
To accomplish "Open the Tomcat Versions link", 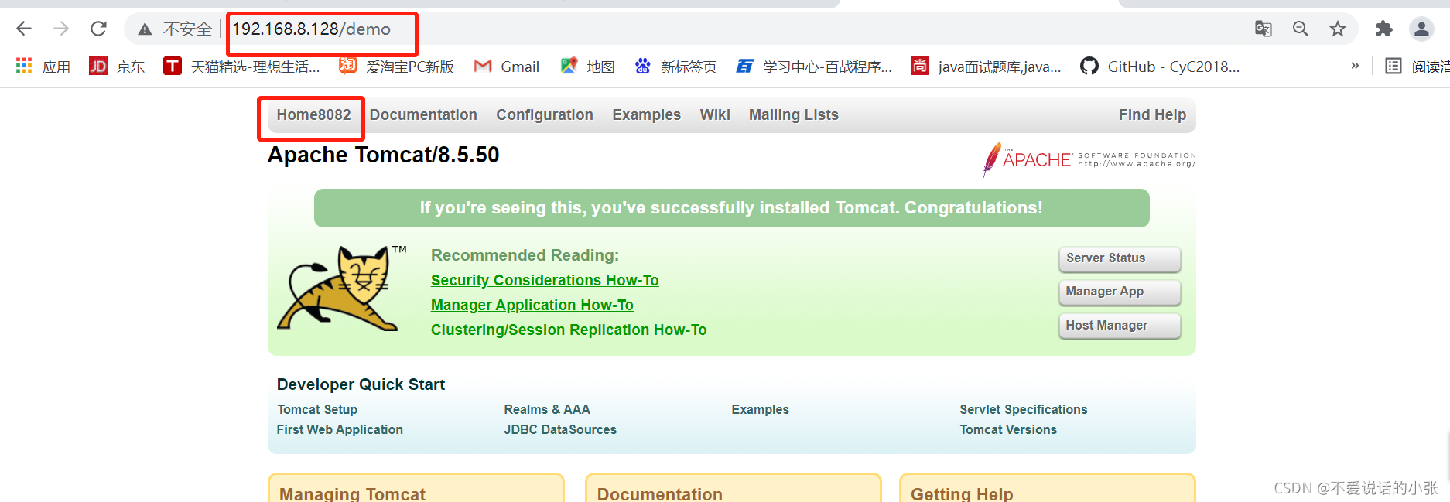I will (1008, 430).
